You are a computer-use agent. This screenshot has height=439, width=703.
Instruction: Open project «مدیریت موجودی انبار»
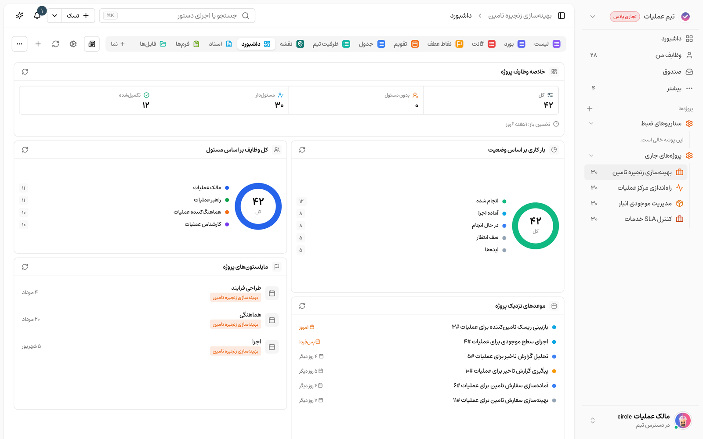(x=636, y=203)
